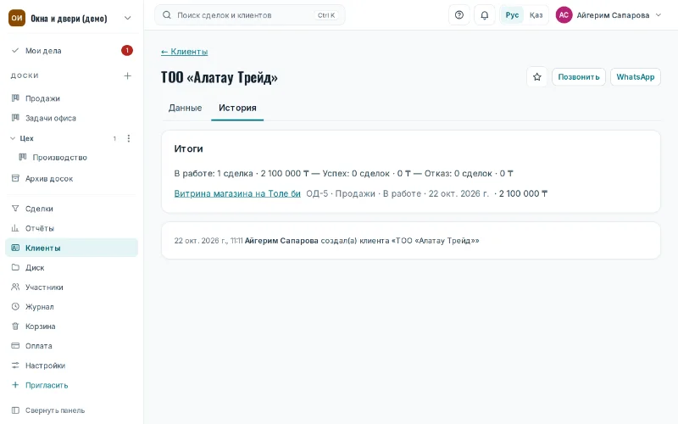Open the Участники section
This screenshot has height=424, width=678.
[x=71, y=287]
